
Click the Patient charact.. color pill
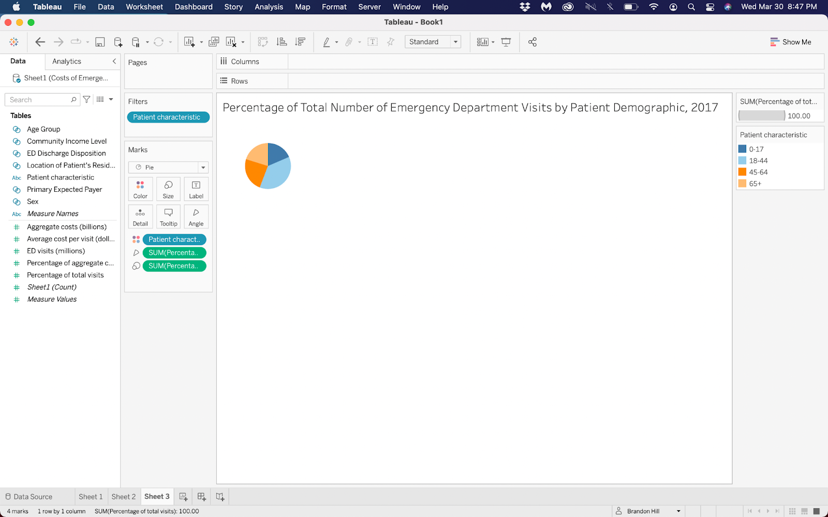[174, 239]
